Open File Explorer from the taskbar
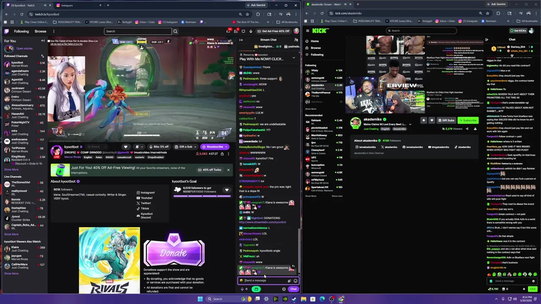This screenshot has height=304, width=541. tap(303, 299)
